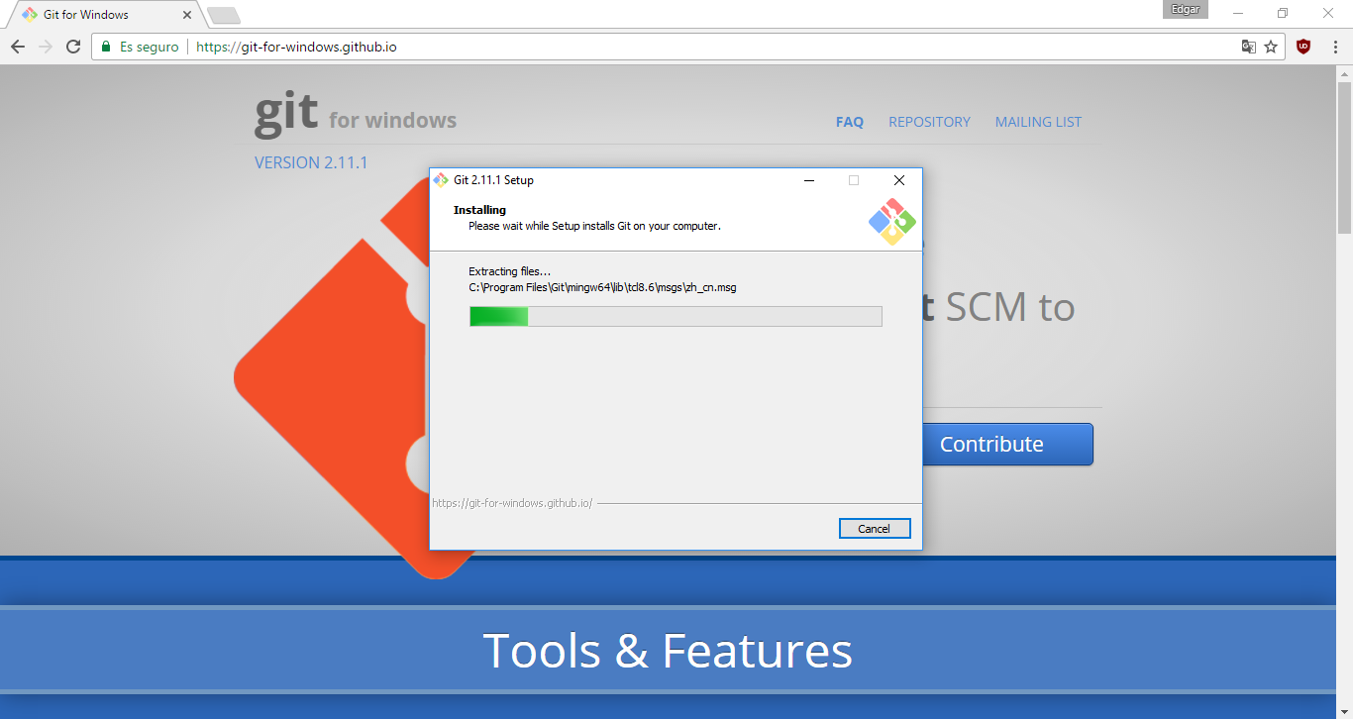Click the browser back arrow
The height and width of the screenshot is (719, 1353).
pyautogui.click(x=18, y=47)
